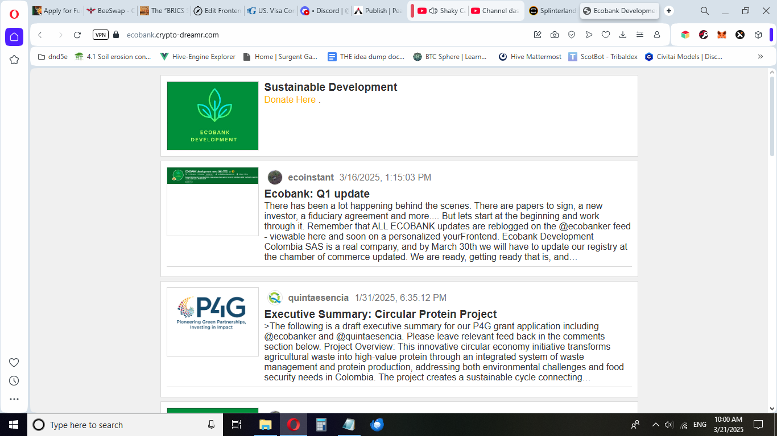Switch to the Apply for Fu tab
777x436 pixels.
click(57, 11)
